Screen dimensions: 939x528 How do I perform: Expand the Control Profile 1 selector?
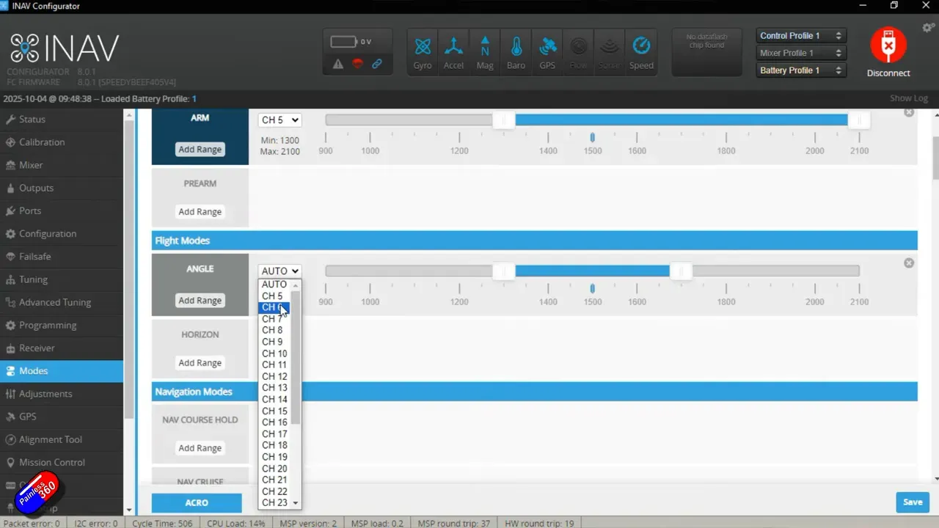tap(800, 36)
